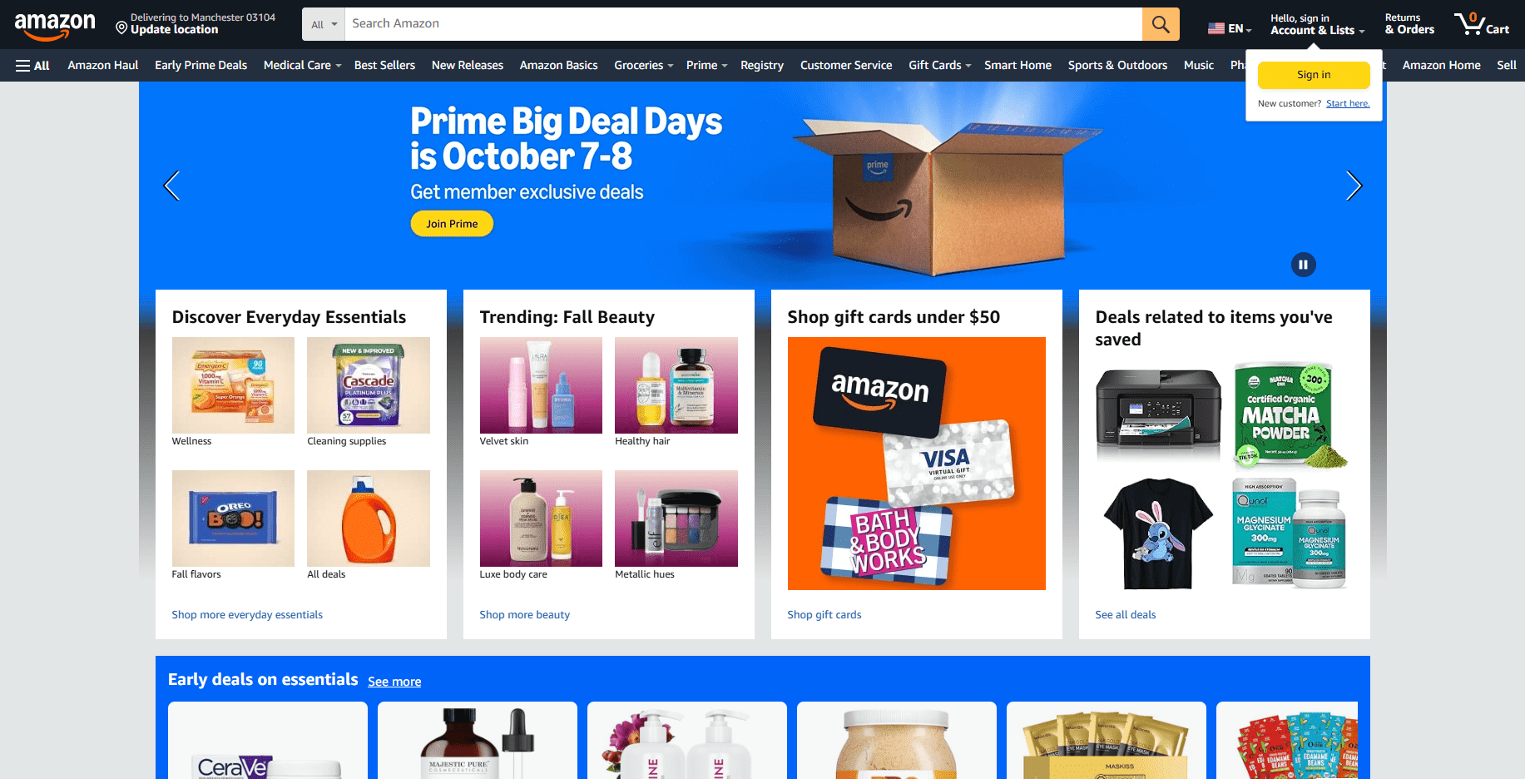Follow the Start here new customer link
The image size is (1525, 779).
click(x=1348, y=103)
